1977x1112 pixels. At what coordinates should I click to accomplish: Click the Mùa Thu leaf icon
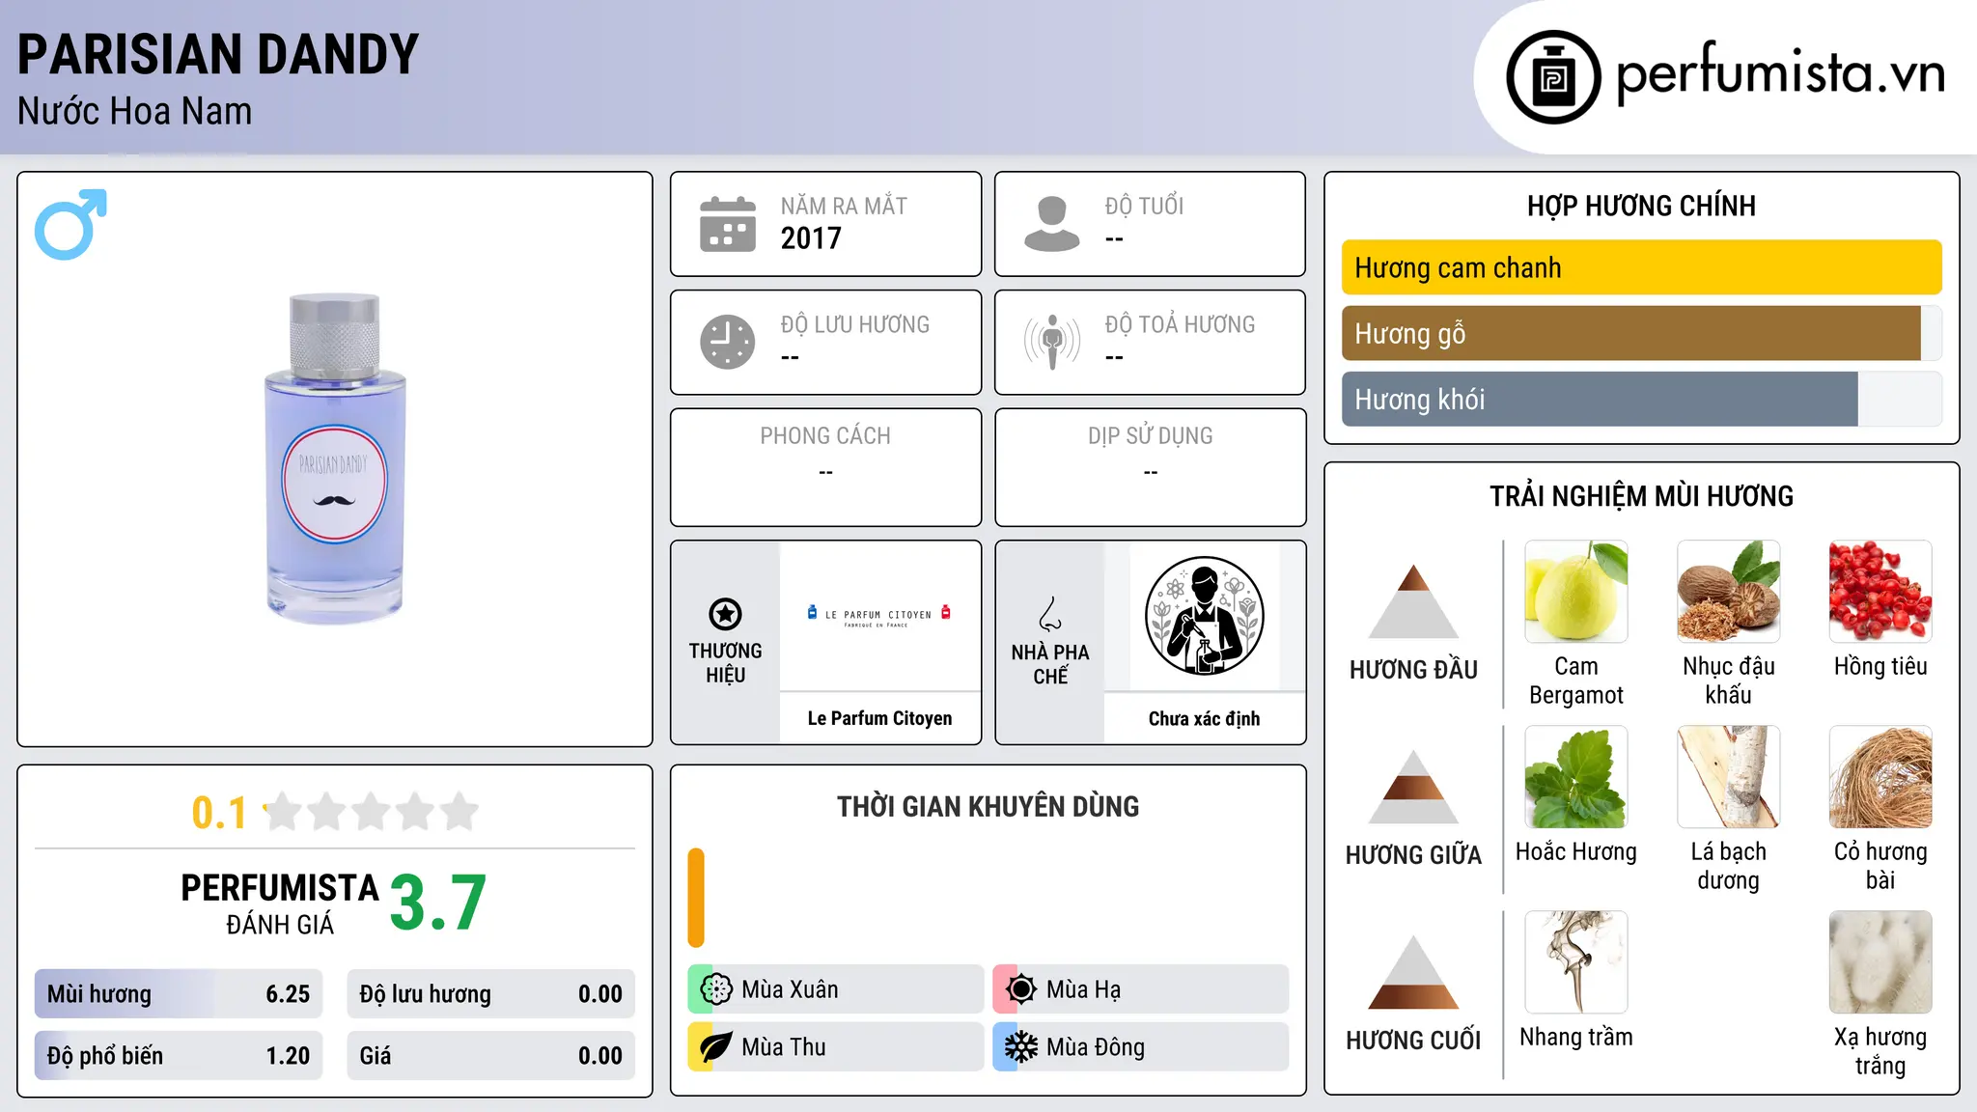[x=716, y=1047]
